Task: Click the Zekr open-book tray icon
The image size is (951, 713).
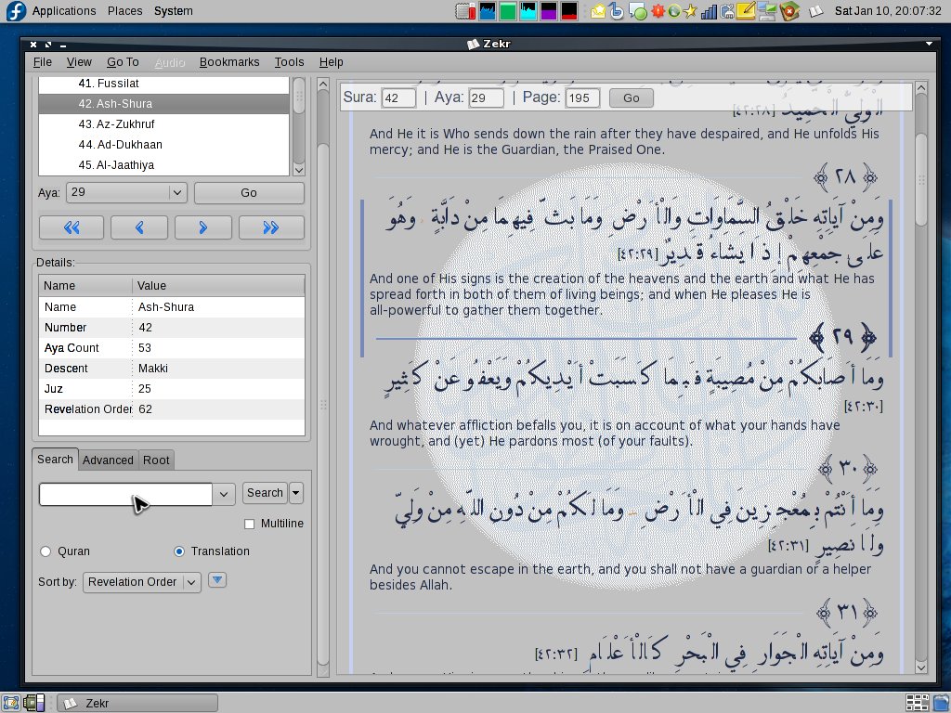Action: tap(815, 11)
